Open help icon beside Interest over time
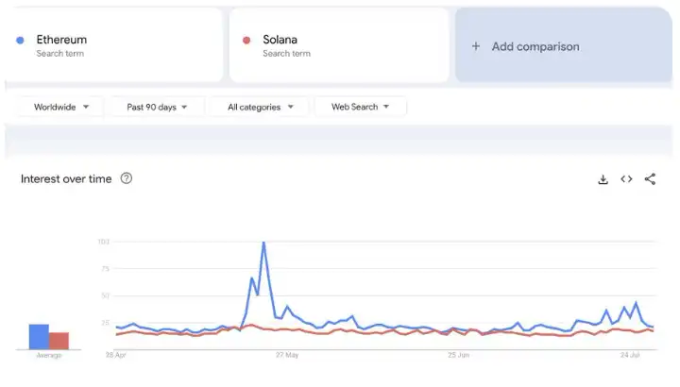680x387 pixels. click(x=127, y=178)
